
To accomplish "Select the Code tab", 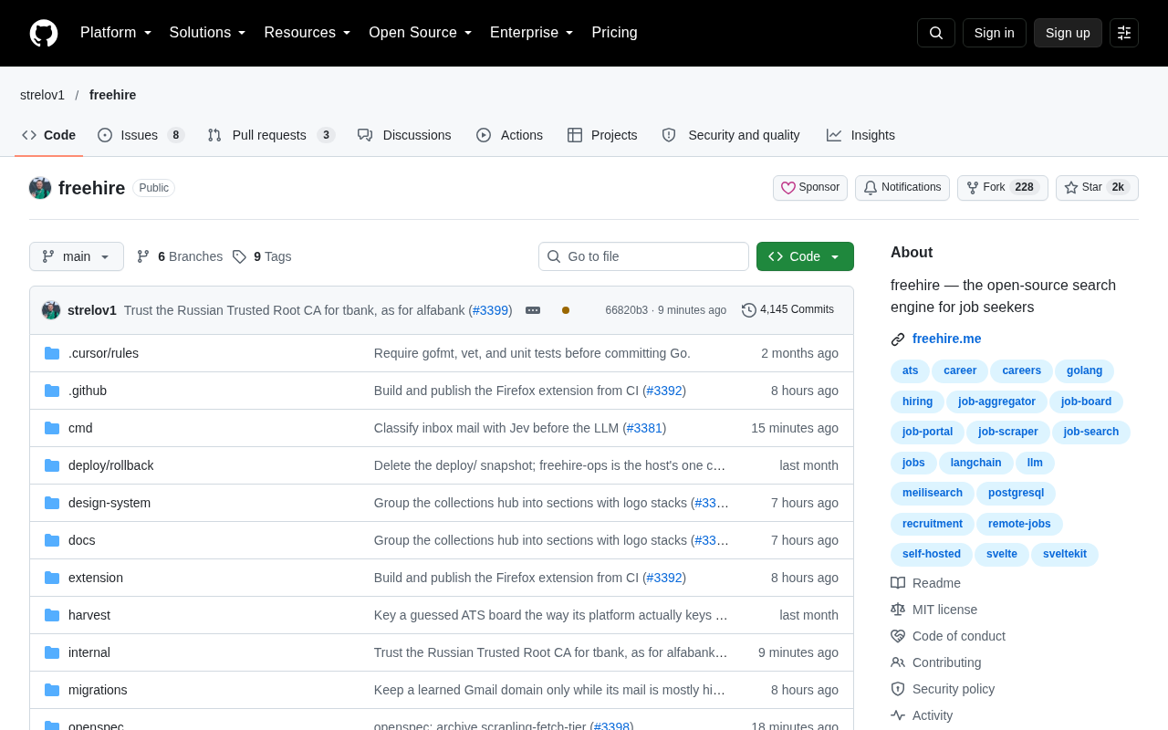I will point(49,135).
